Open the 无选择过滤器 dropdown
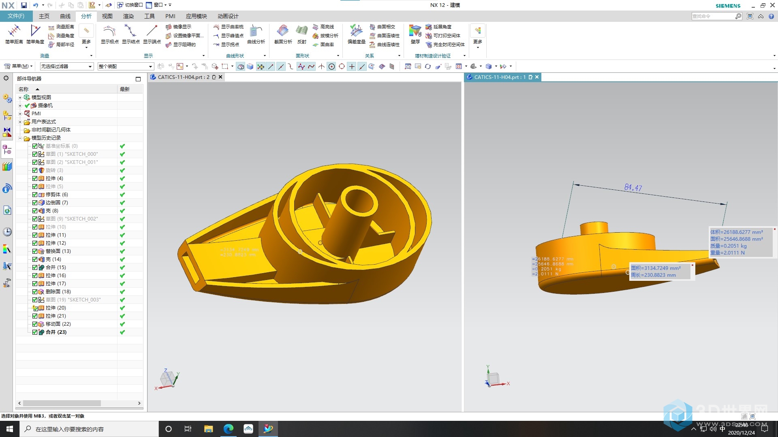This screenshot has height=437, width=778. (x=66, y=66)
